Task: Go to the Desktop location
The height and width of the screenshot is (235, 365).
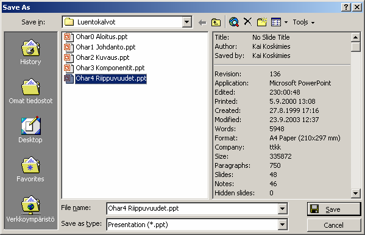Action: 30,130
